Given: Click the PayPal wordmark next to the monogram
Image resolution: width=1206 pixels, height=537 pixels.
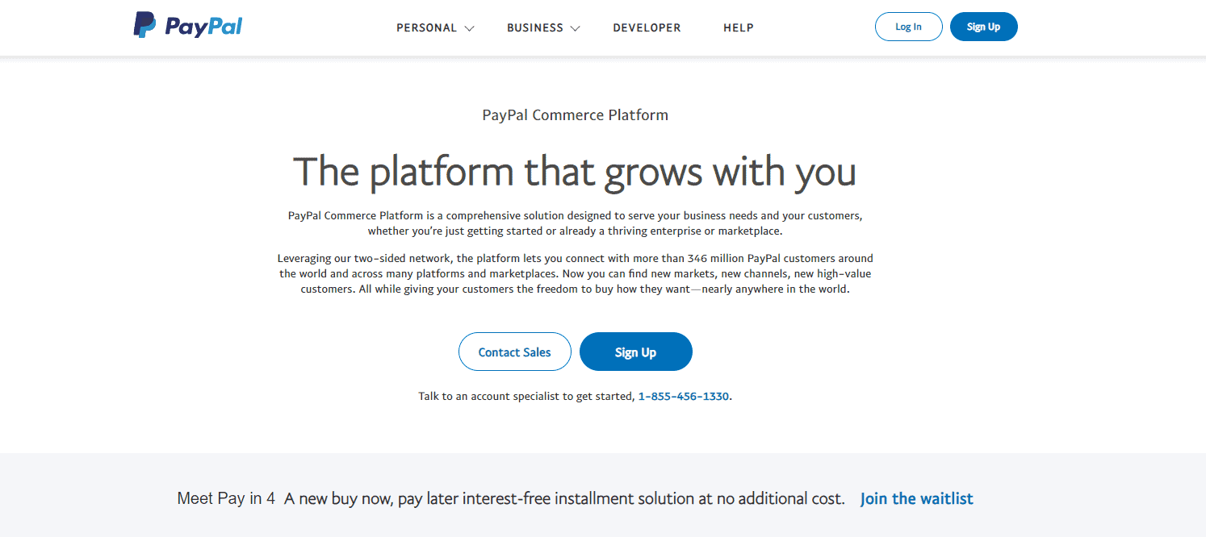Looking at the screenshot, I should coord(203,25).
